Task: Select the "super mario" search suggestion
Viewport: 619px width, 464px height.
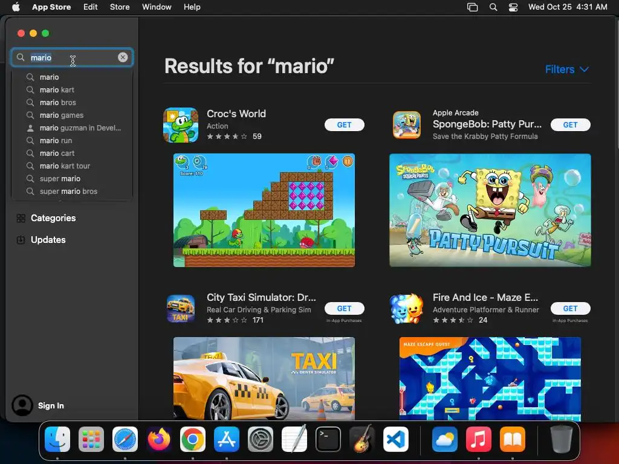Action: pyautogui.click(x=72, y=179)
